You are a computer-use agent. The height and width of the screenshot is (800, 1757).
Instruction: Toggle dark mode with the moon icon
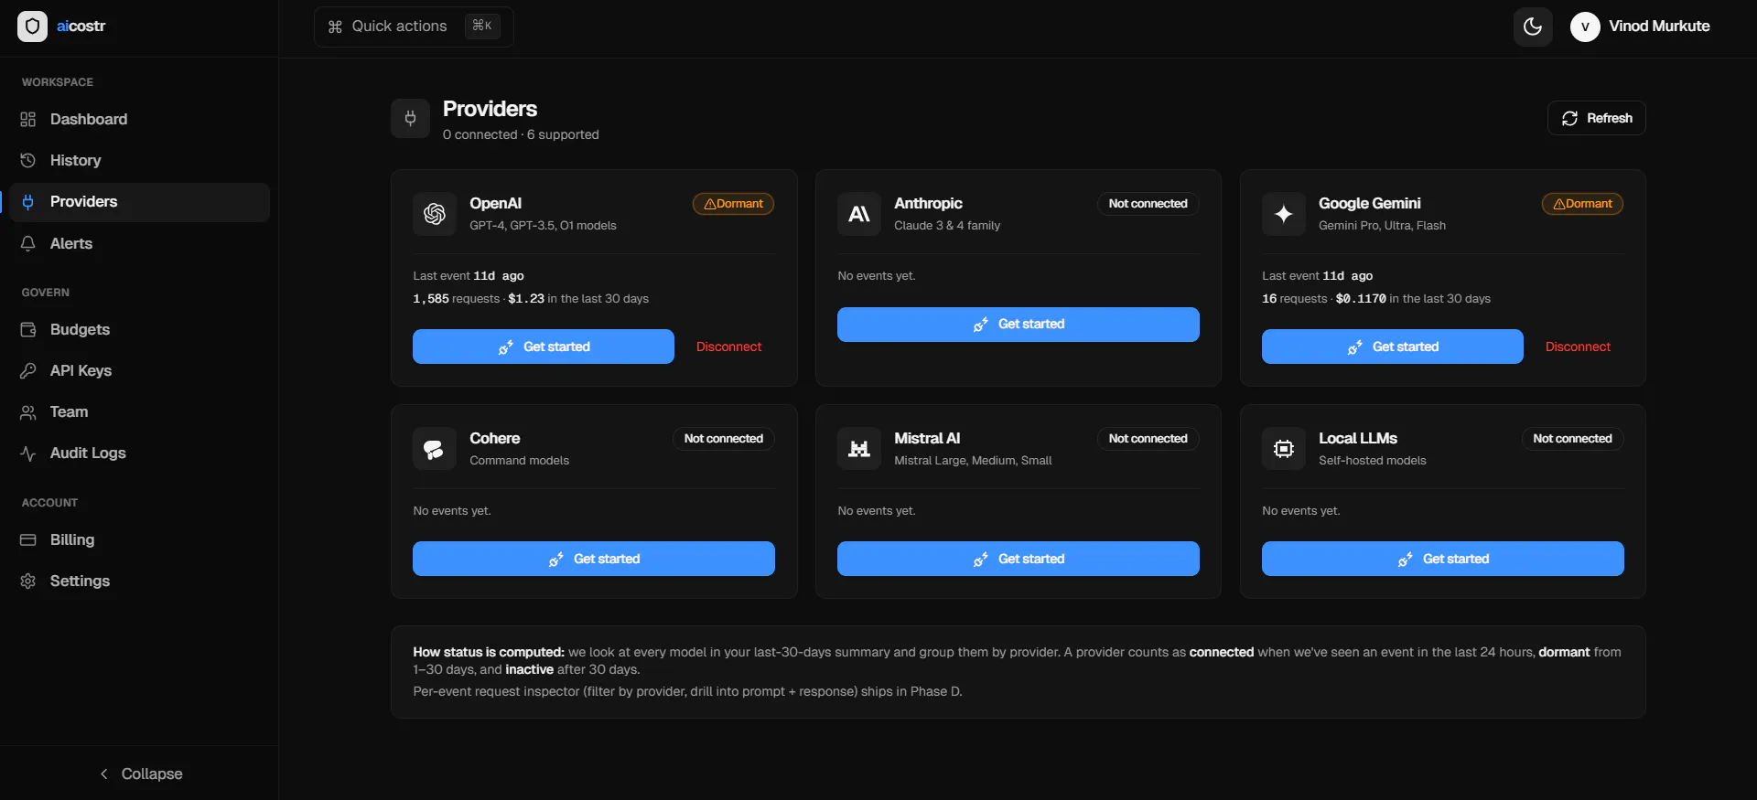point(1533,27)
